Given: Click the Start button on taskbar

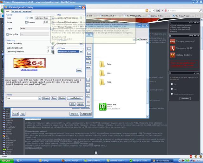Looking at the screenshot, I should tap(7, 161).
